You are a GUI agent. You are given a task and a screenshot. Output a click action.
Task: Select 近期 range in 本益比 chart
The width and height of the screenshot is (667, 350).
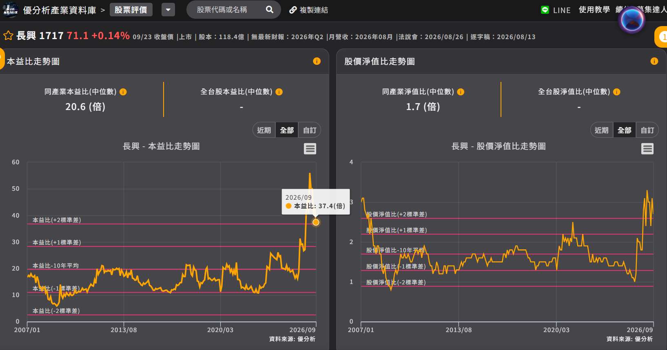click(264, 130)
